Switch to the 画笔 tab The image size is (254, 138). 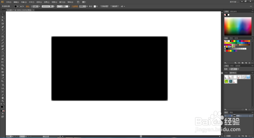(x=231, y=38)
